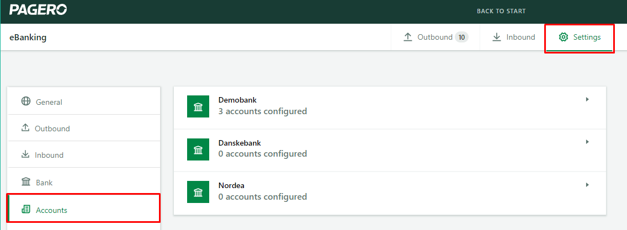Click the Pagero logo
Viewport: 627px width, 230px height.
pos(38,10)
